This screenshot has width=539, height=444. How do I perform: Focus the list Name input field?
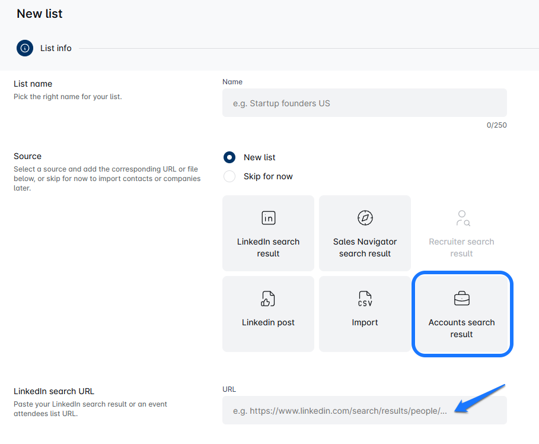[x=364, y=103]
